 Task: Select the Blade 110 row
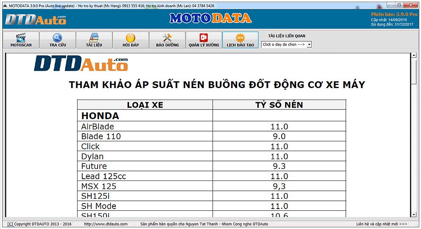tap(212, 136)
